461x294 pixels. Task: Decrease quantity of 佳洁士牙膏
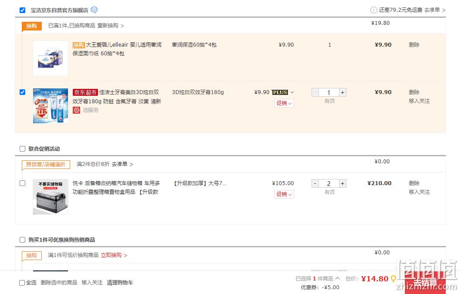click(315, 93)
